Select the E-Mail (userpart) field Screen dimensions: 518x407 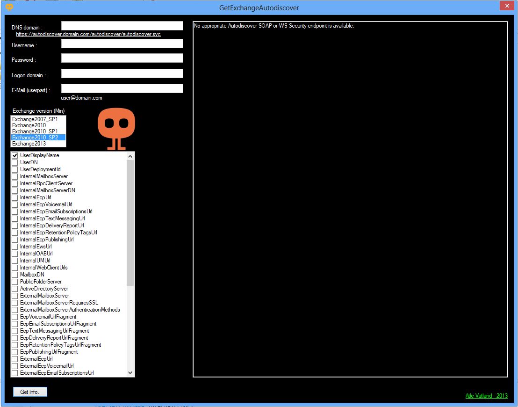pyautogui.click(x=122, y=88)
